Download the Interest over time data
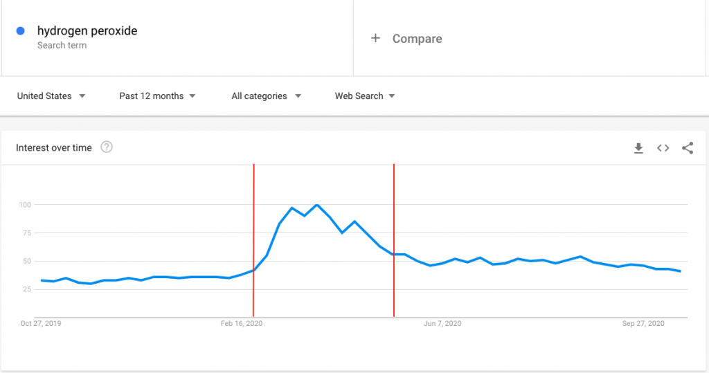The width and height of the screenshot is (709, 373). click(638, 147)
